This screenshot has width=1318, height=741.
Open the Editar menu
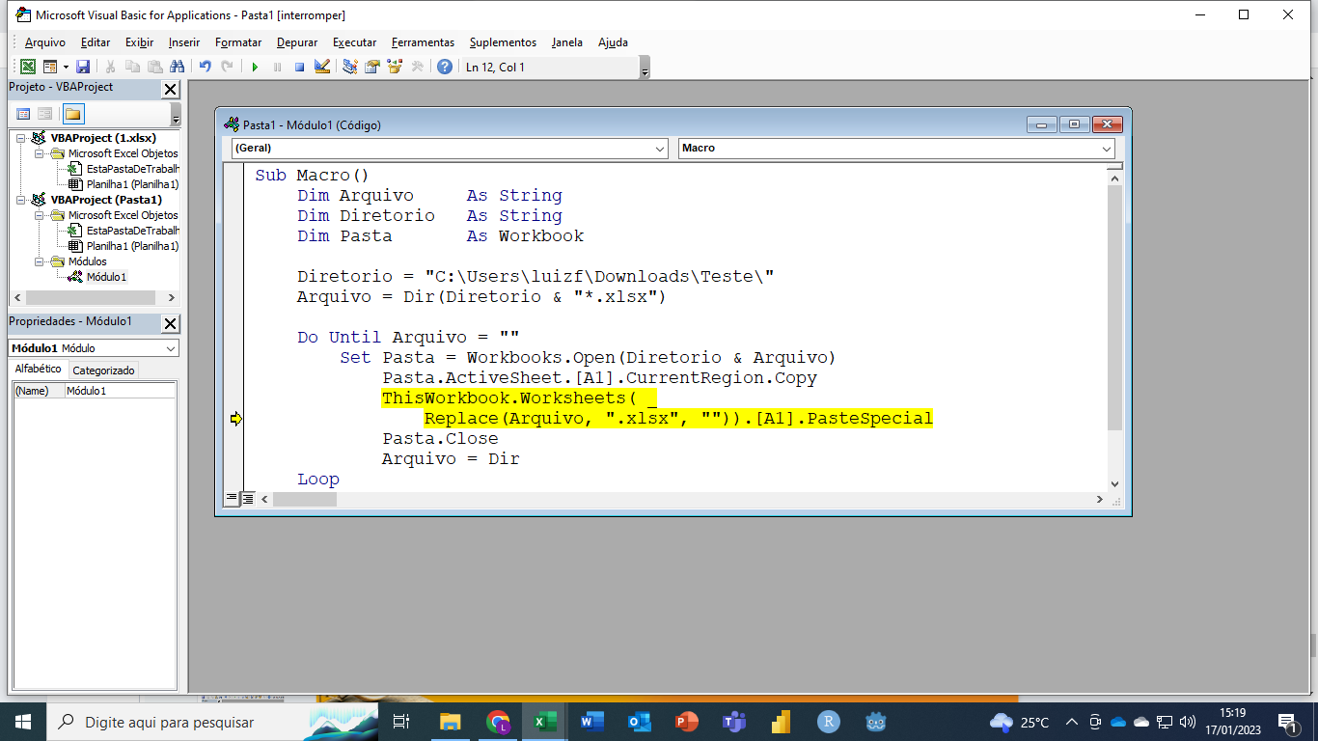click(x=96, y=42)
